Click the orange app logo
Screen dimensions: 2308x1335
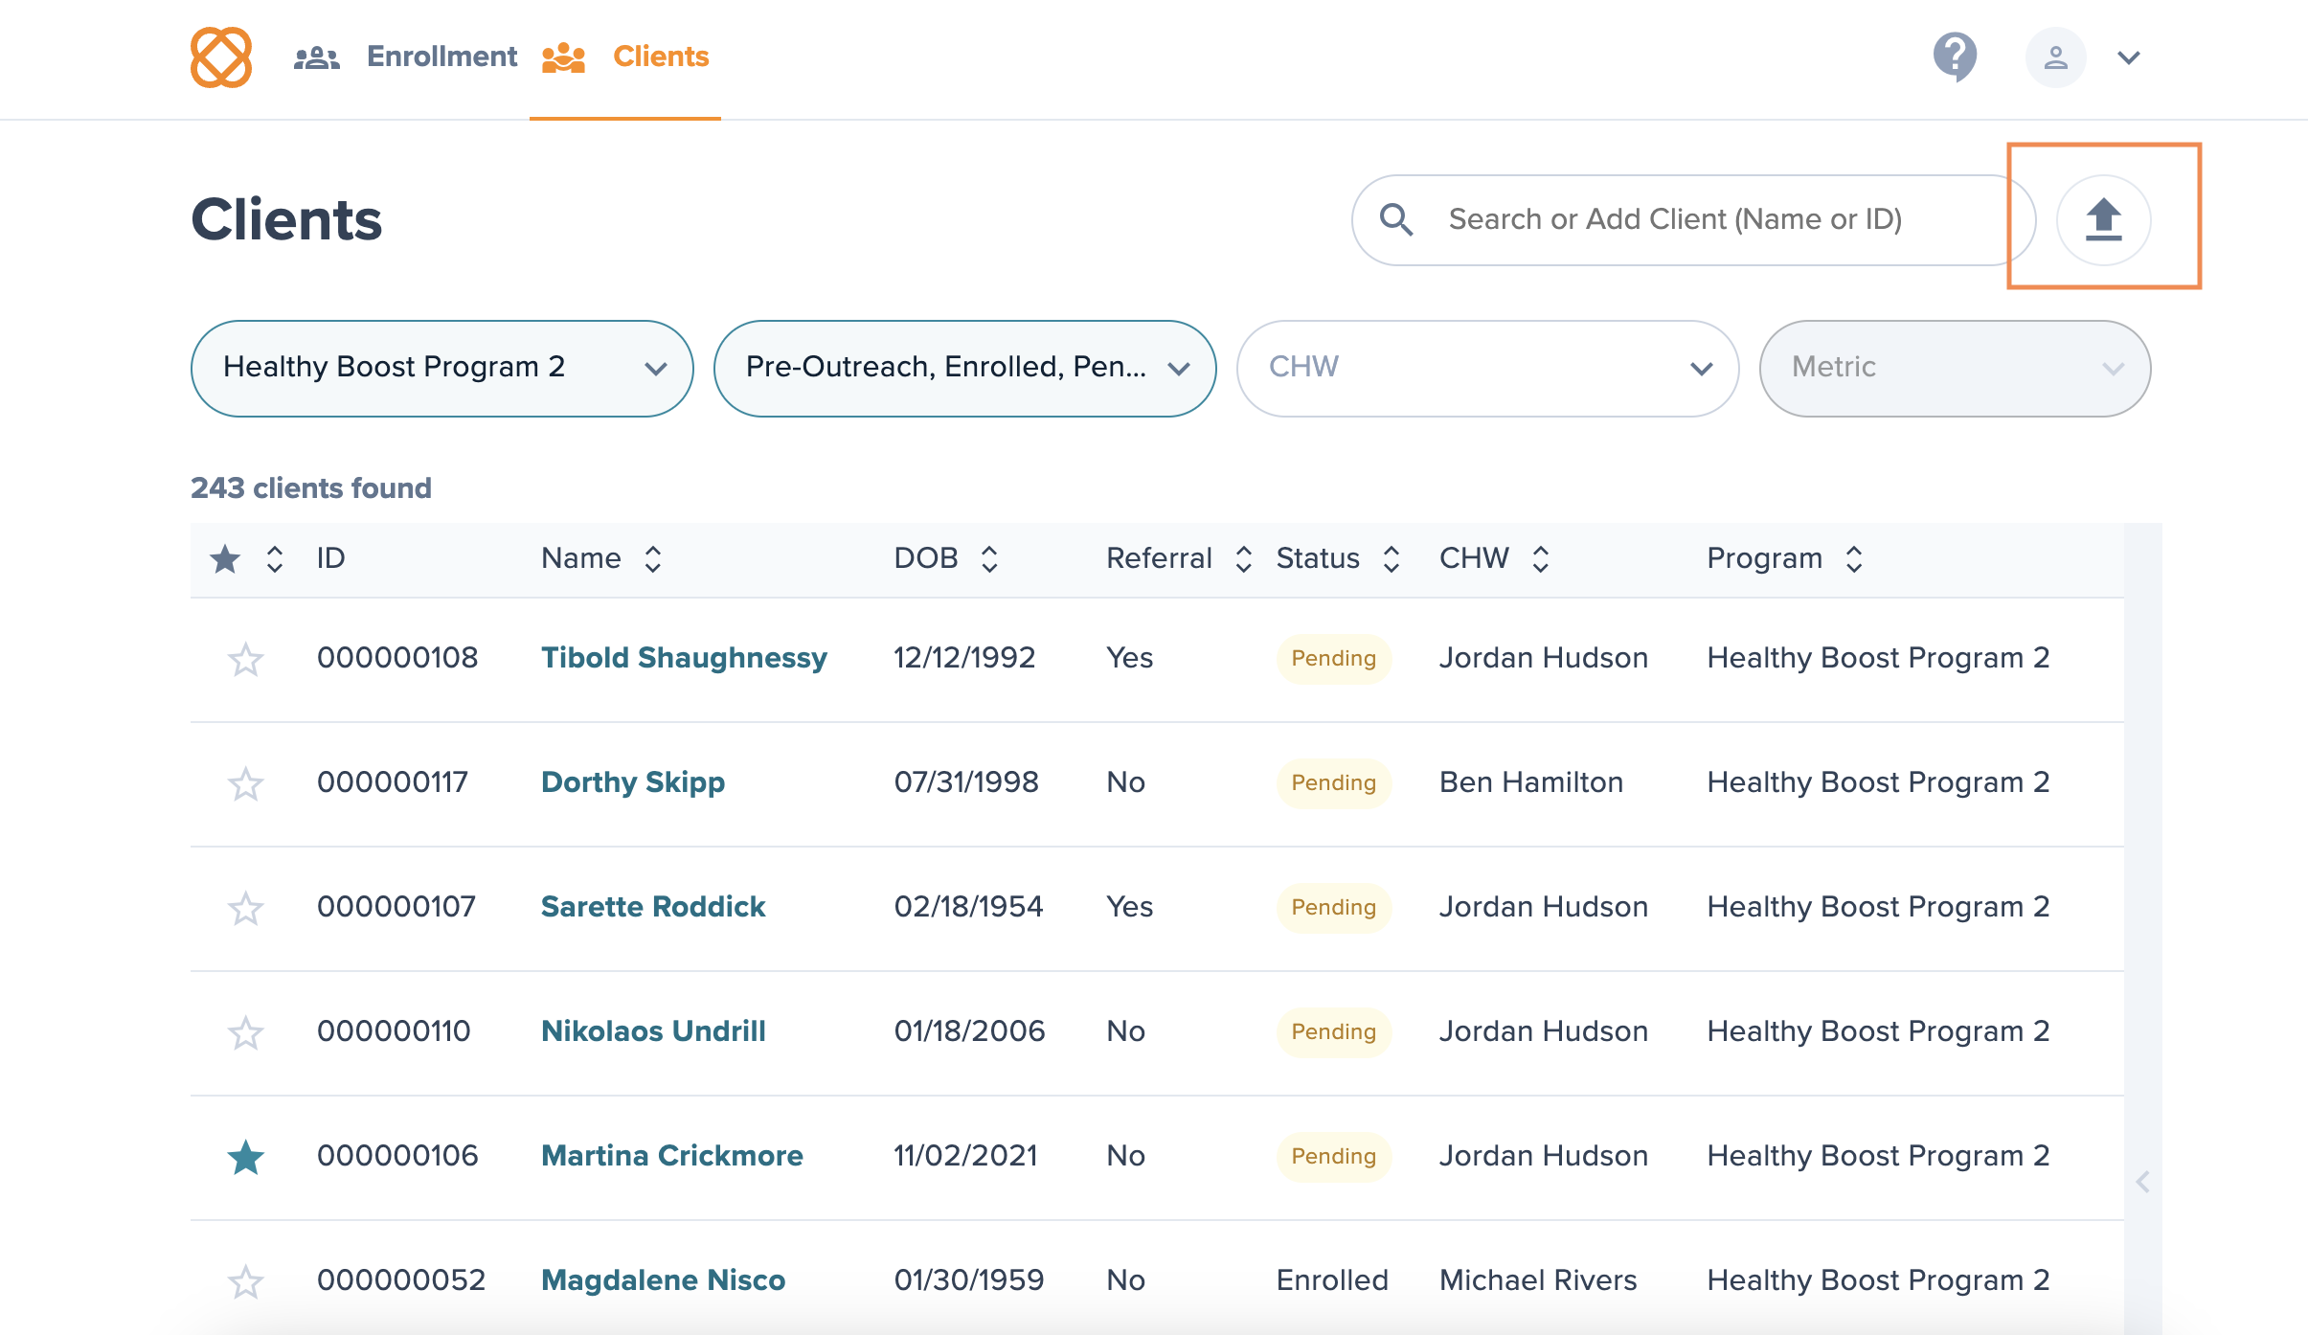(x=221, y=57)
